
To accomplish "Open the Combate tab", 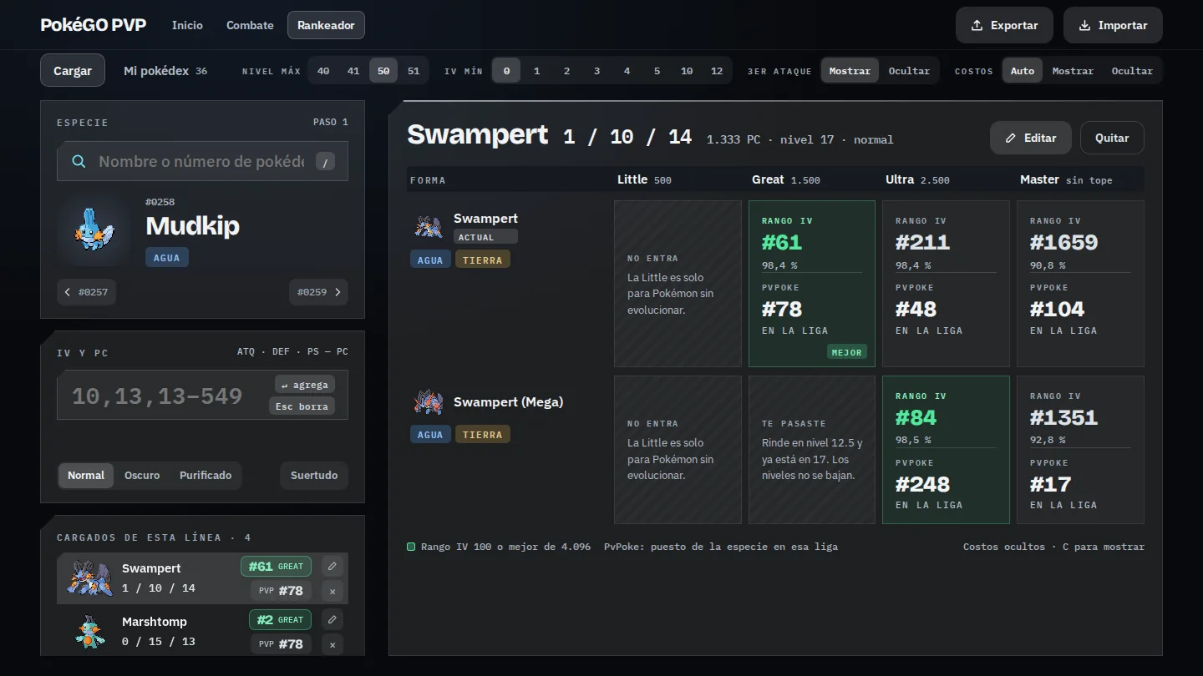I will [250, 25].
